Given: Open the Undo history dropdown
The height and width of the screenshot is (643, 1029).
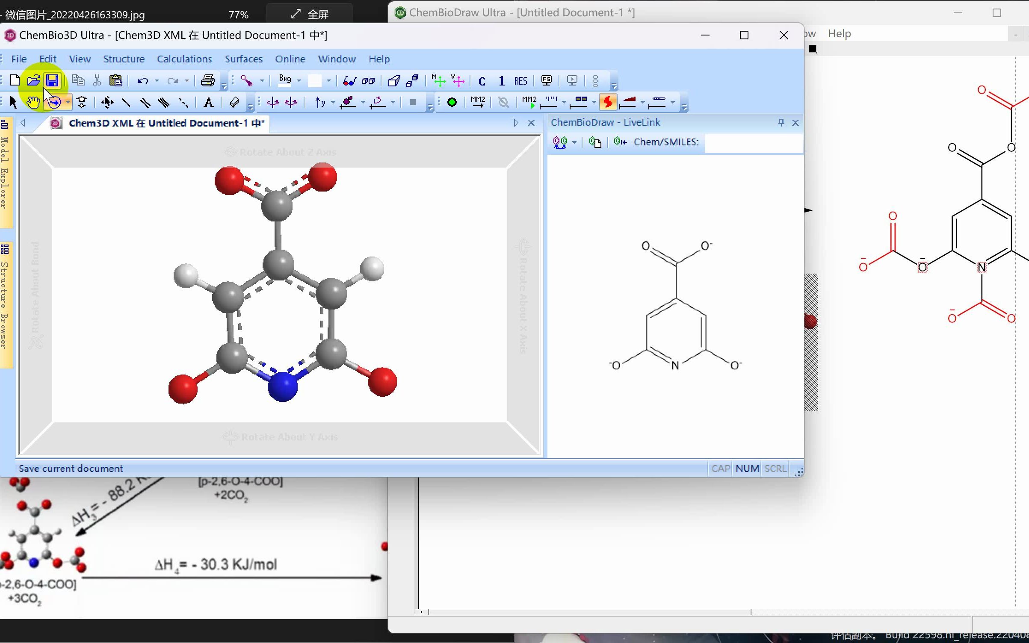Looking at the screenshot, I should pyautogui.click(x=156, y=81).
